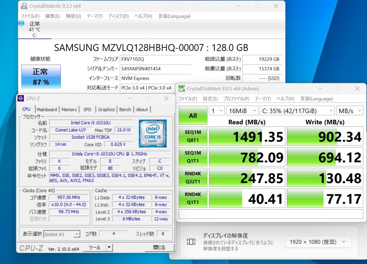Click the display resolution icon in Settings
The image size is (367, 264).
(x=191, y=242)
